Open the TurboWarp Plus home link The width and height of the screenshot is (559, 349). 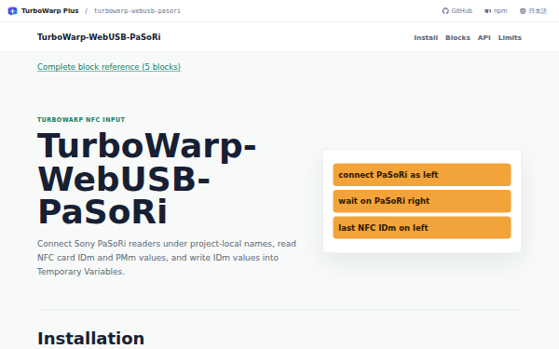point(43,11)
